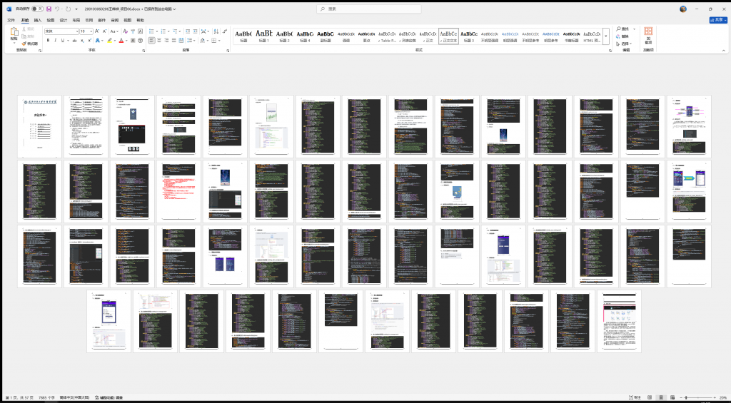Click the Replace (替换) icon
Viewport: 731px width, 403px height.
[x=622, y=36]
